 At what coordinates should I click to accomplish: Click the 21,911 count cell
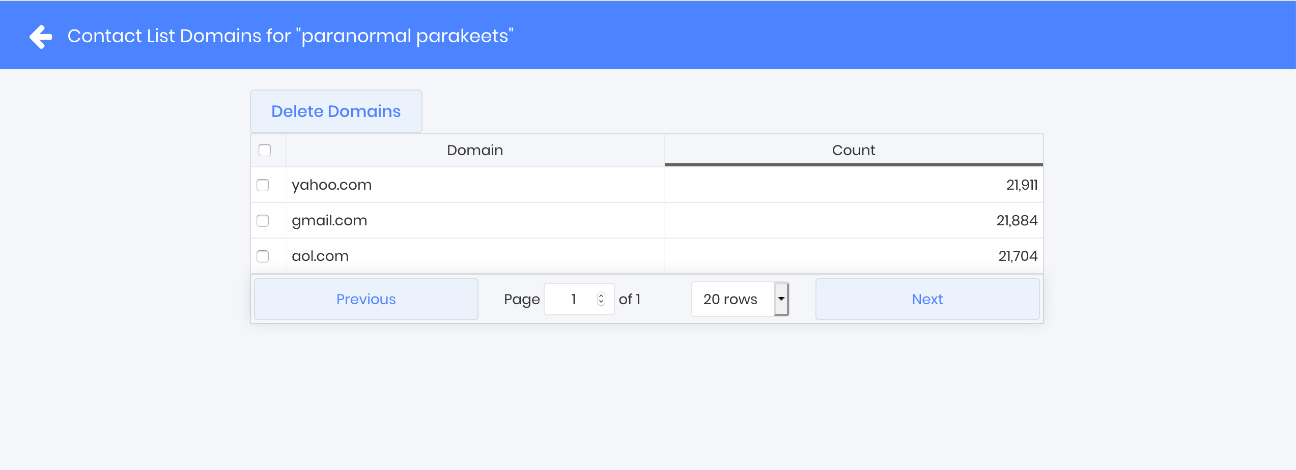[x=1021, y=185]
